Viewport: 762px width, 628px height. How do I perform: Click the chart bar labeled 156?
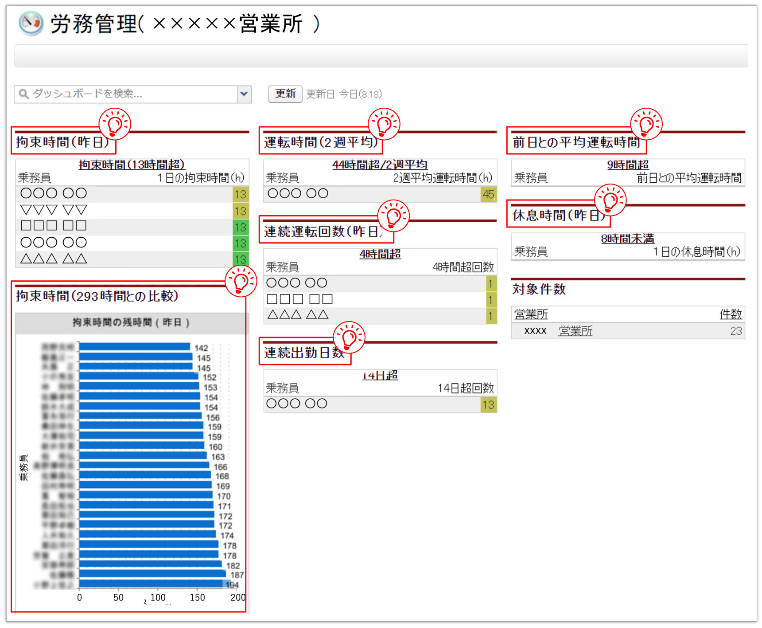pos(140,416)
